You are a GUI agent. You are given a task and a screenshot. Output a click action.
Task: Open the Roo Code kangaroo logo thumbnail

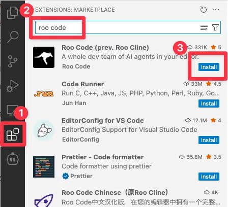(44, 57)
